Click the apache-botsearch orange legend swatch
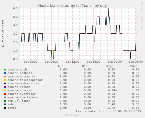Screen dimensions: 145x118 (x=5, y=77)
